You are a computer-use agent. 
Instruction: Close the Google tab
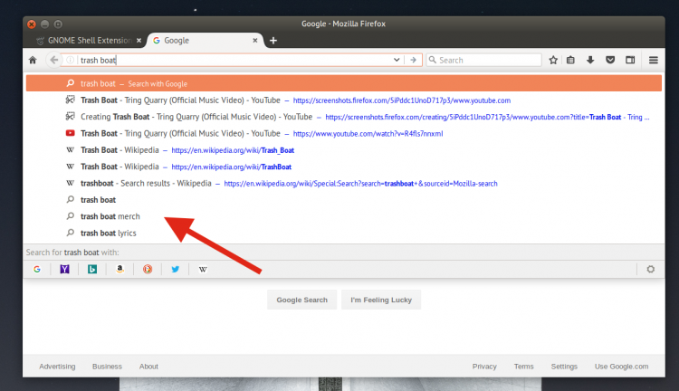click(x=255, y=40)
